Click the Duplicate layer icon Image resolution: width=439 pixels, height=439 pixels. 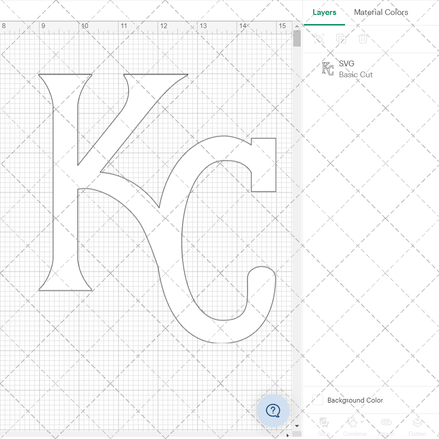pyautogui.click(x=341, y=38)
